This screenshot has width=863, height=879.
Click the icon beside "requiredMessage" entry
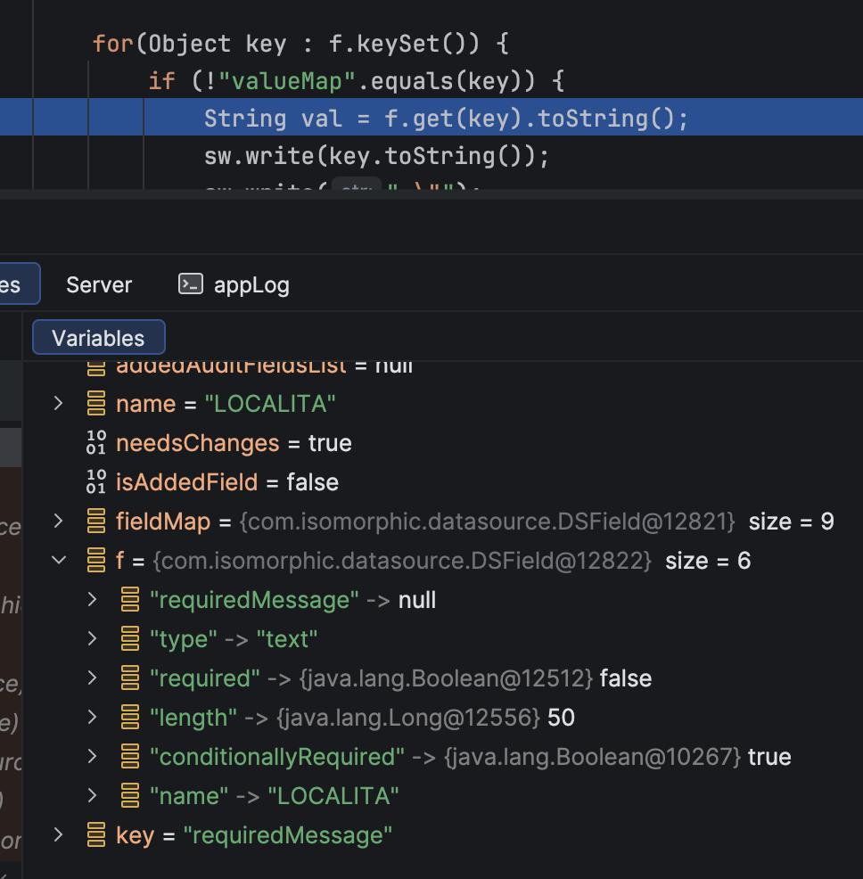coord(130,600)
